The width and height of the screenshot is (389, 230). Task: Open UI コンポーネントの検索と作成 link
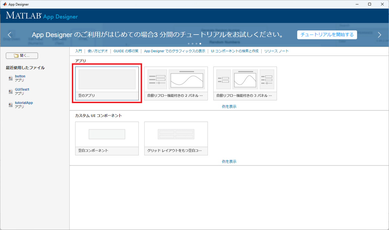[235, 51]
